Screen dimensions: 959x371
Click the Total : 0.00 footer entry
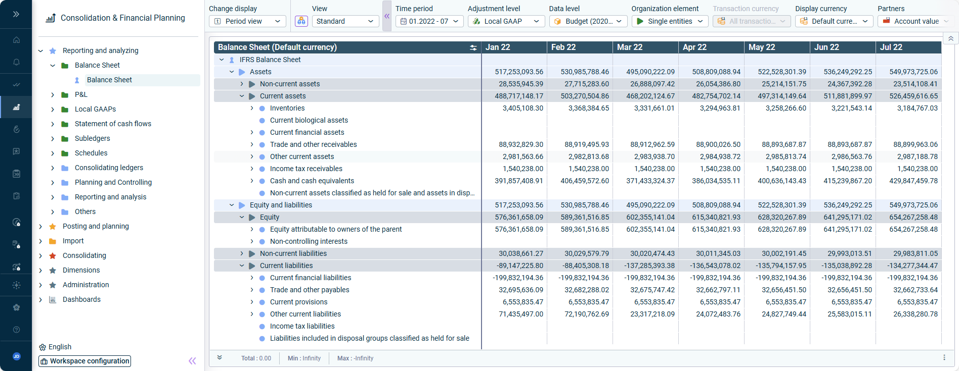click(x=256, y=358)
